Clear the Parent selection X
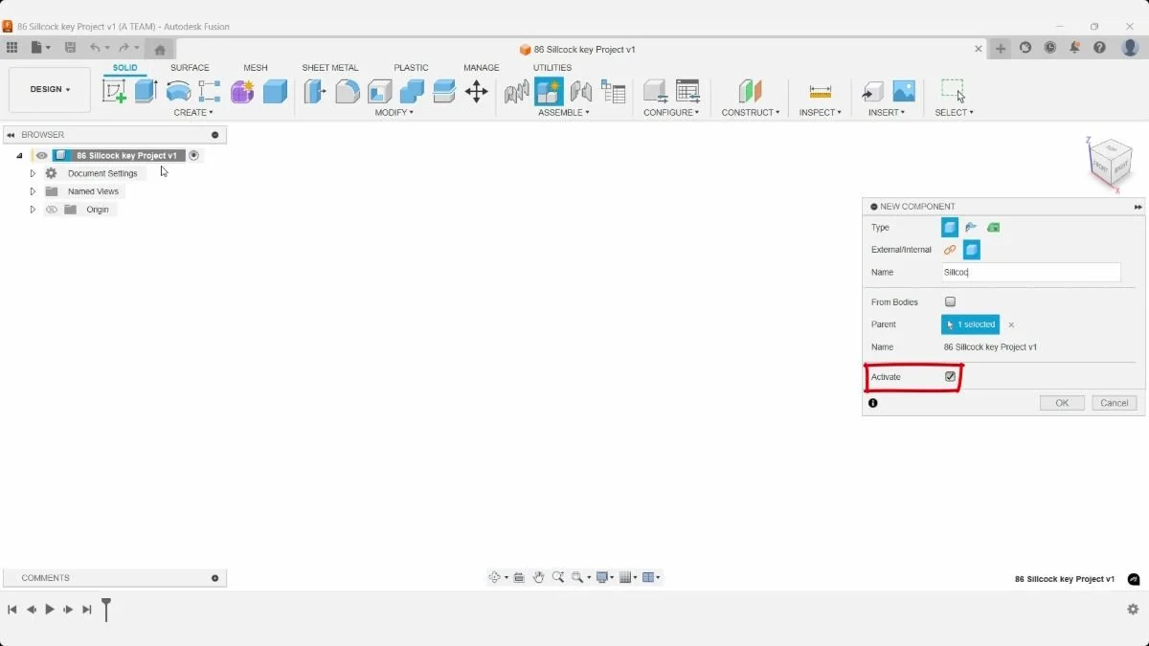The height and width of the screenshot is (646, 1149). tap(1011, 325)
